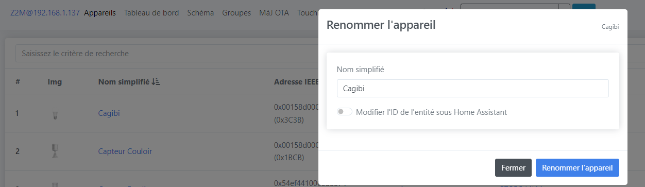Click the sort icon beside Nom simplifié
The image size is (645, 187).
pos(156,82)
